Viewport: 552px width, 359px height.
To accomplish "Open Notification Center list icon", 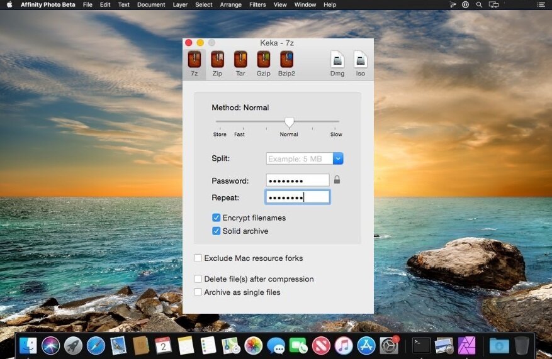I will (x=541, y=4).
